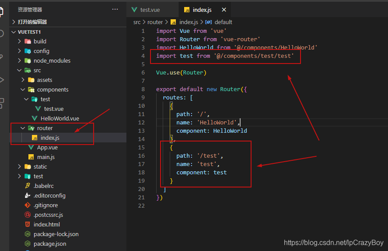Viewport: 388px width, 251px height.
Task: Click the JS icon beside main.js
Action: [x=31, y=157]
